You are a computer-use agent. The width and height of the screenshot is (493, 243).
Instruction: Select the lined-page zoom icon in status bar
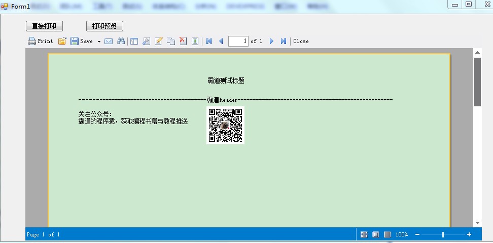coord(388,234)
